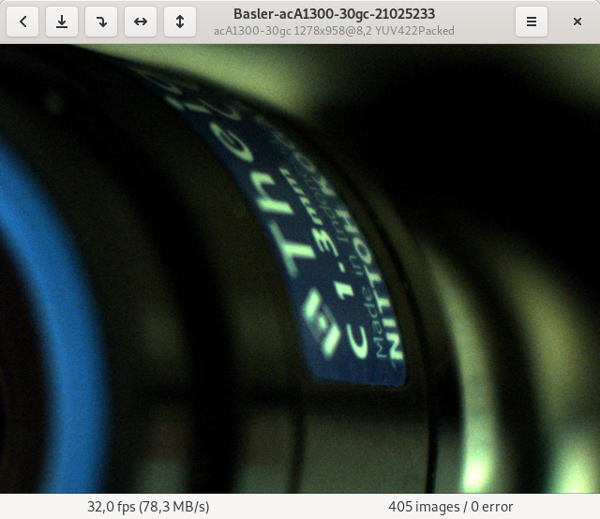
Task: Click the 405 images / 0 error status text
Action: (450, 507)
